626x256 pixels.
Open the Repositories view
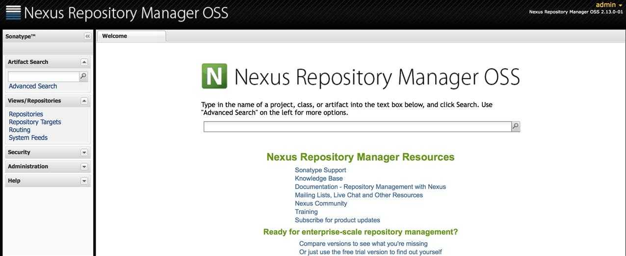(x=26, y=114)
